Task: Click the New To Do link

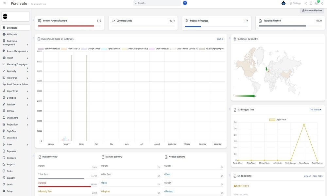Action: [x=318, y=175]
